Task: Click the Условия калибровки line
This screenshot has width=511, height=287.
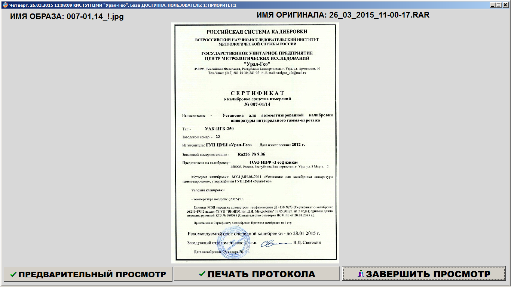Action: [x=208, y=191]
